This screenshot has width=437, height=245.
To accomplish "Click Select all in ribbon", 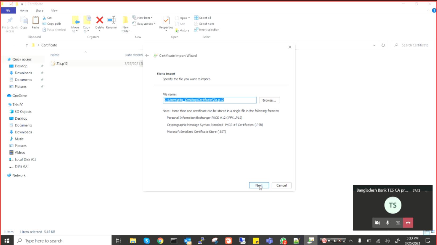I will (x=202, y=18).
